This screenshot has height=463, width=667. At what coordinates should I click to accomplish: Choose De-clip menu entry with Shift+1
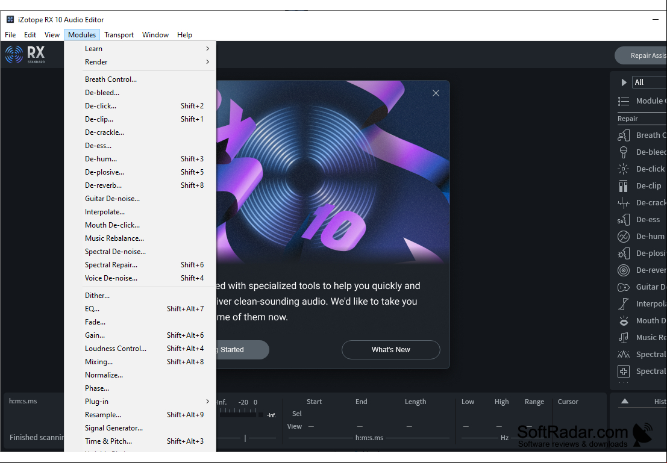click(140, 119)
